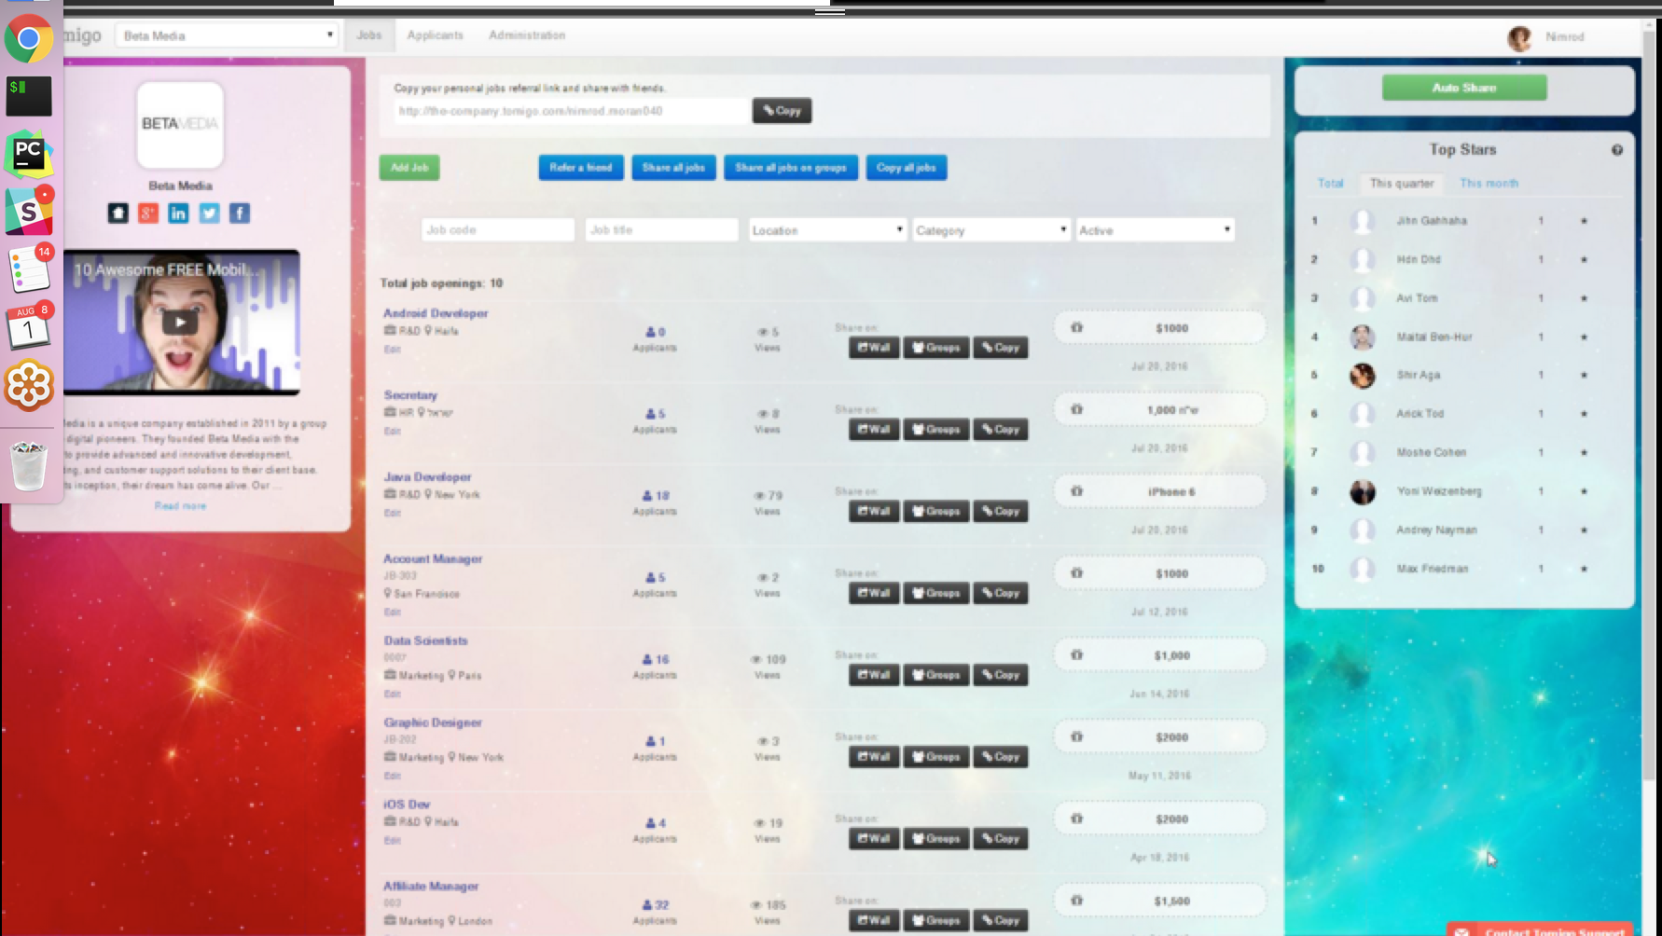Open the Data Scientists job link
This screenshot has height=936, width=1662.
(425, 640)
